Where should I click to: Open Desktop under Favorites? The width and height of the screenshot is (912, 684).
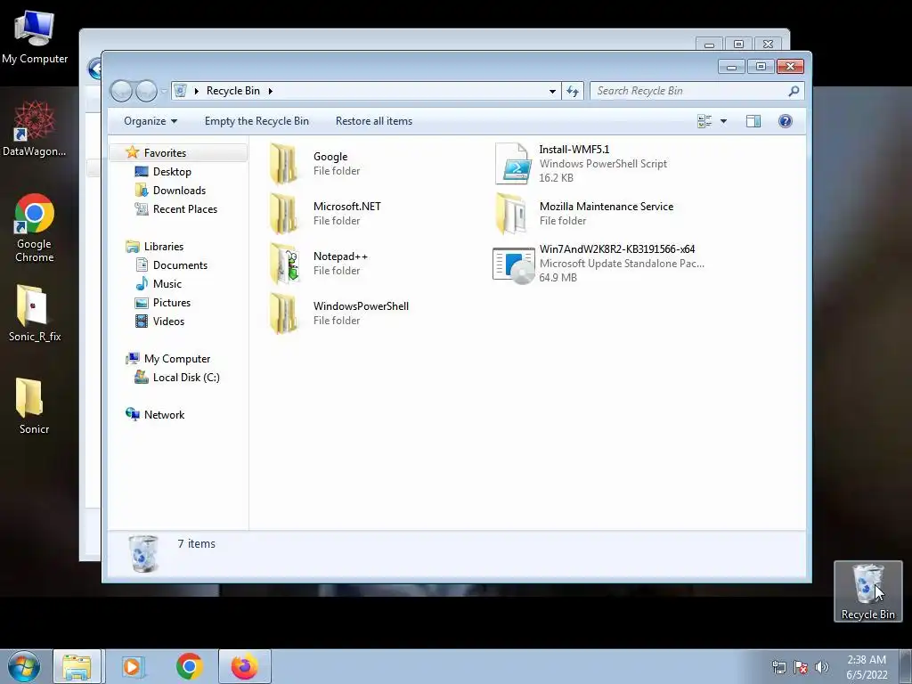(x=172, y=172)
